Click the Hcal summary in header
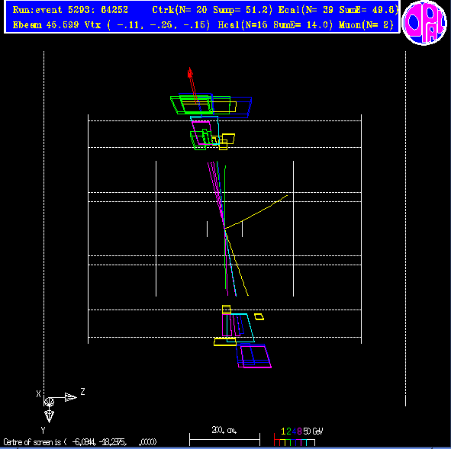The image size is (451, 449). click(275, 25)
